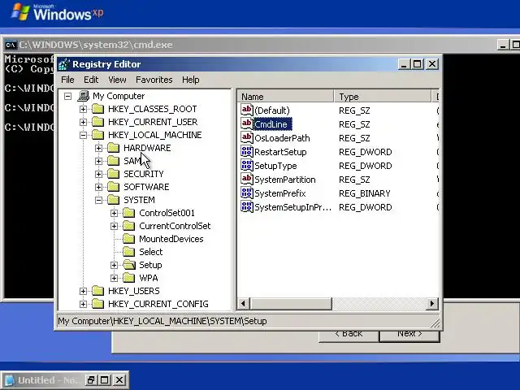Click the HKEY_LOCAL_MACHINE folder icon
This screenshot has height=390, width=520.
[97, 135]
